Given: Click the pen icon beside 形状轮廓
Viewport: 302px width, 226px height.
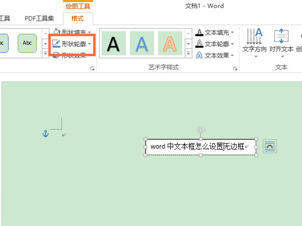Looking at the screenshot, I should 56,44.
